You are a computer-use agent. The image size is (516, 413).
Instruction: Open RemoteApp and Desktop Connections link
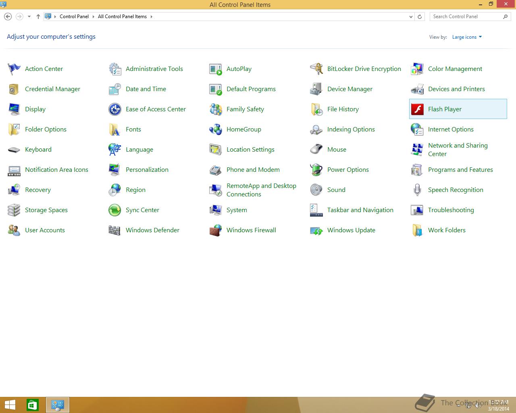(261, 190)
